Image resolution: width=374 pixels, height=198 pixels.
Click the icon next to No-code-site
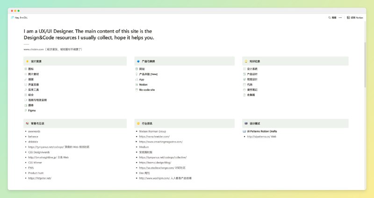tap(136, 89)
